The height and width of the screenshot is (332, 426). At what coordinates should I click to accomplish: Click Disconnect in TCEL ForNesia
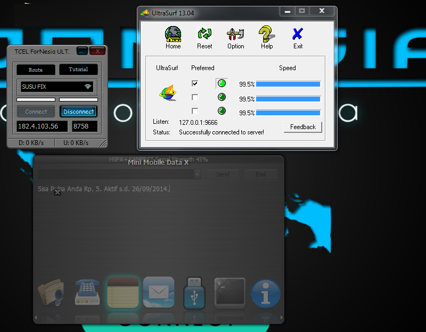[x=78, y=112]
